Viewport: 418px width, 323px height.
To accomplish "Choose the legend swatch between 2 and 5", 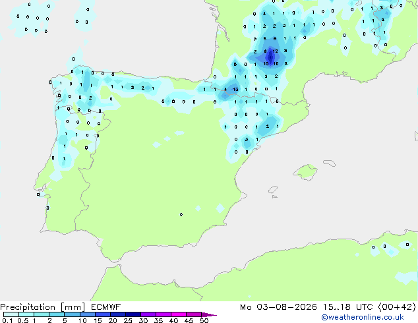I will tap(57, 314).
